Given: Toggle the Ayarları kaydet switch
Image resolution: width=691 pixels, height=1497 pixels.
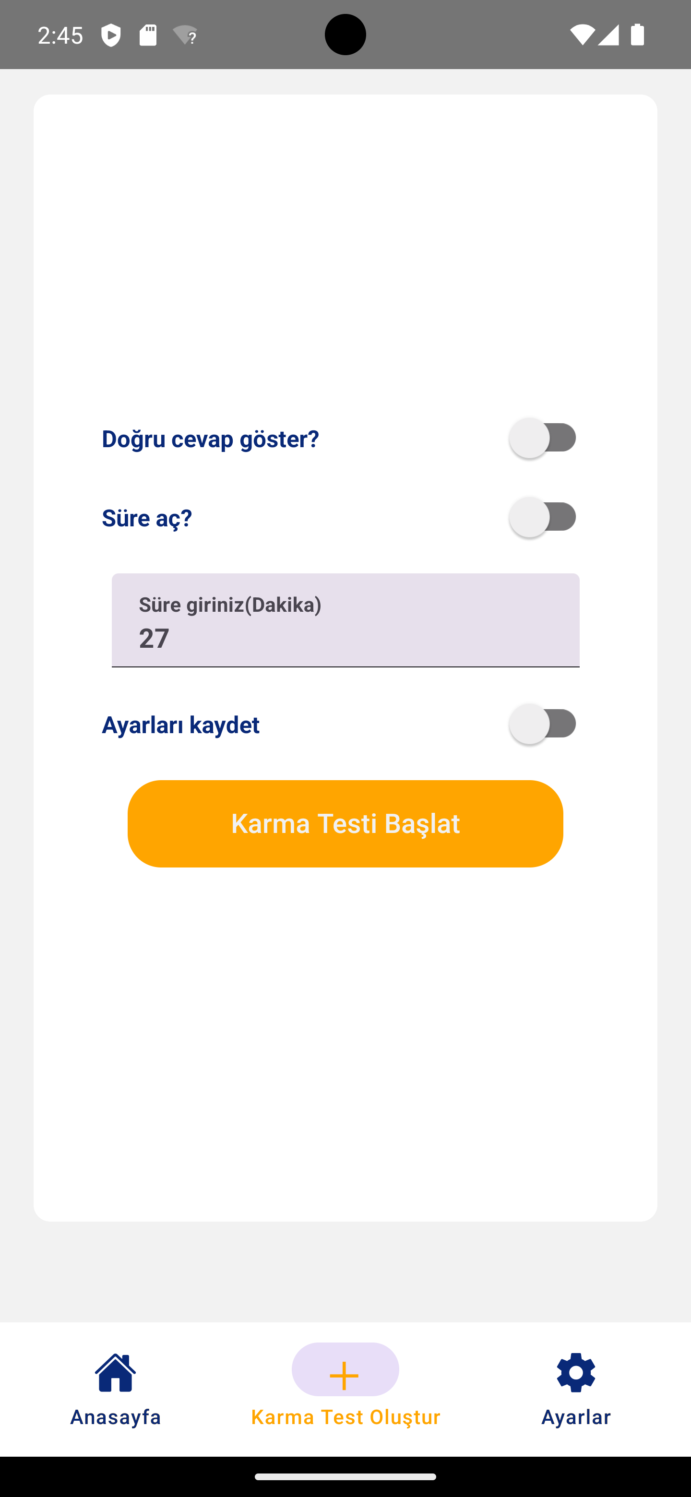Looking at the screenshot, I should [543, 724].
